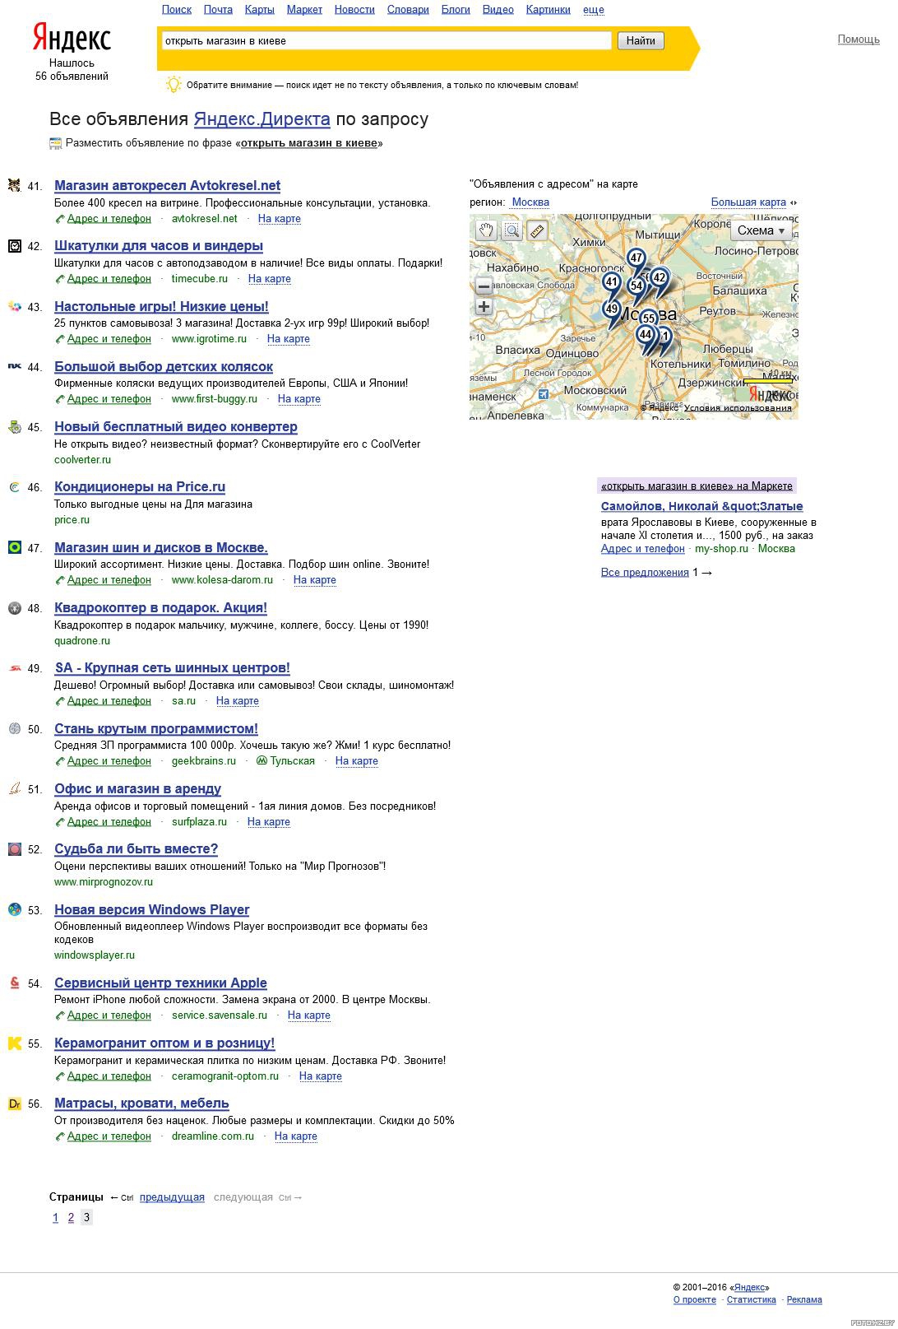898x1329 pixels.
Task: Open the Схема map type dropdown
Action: tap(761, 230)
